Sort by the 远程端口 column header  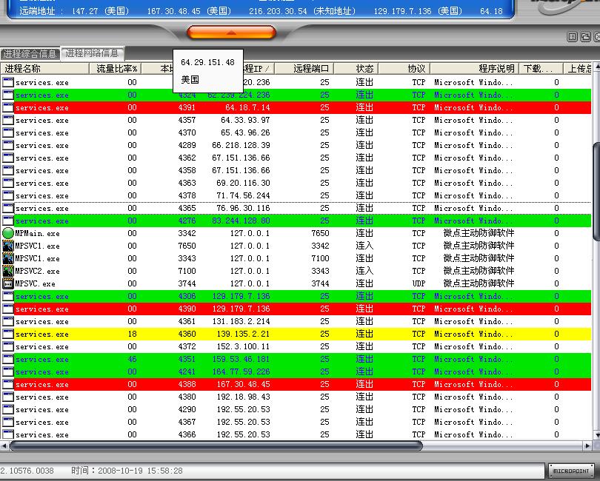tap(304, 68)
